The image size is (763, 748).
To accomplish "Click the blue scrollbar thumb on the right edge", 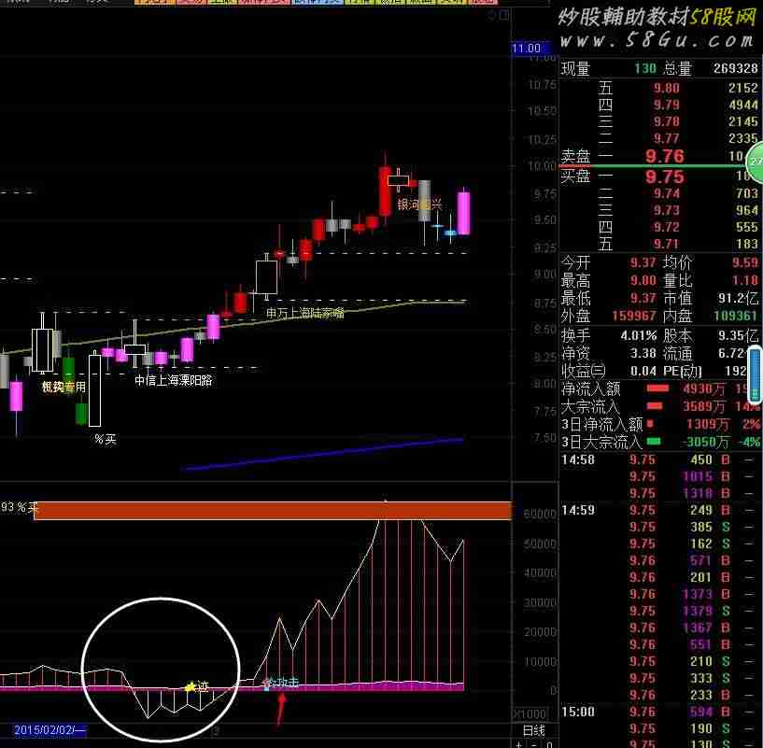I will [x=756, y=374].
